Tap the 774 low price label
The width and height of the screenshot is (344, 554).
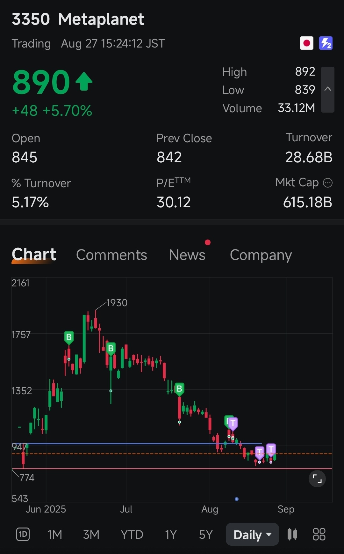click(x=27, y=478)
